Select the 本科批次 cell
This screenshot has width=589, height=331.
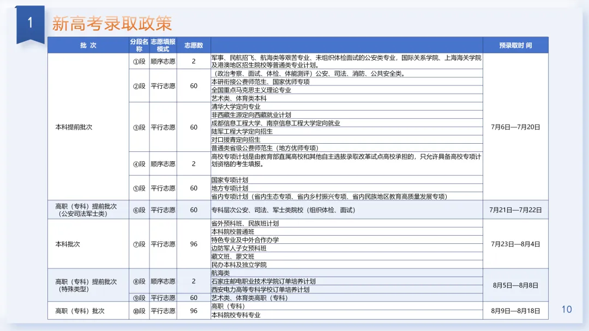(x=88, y=244)
